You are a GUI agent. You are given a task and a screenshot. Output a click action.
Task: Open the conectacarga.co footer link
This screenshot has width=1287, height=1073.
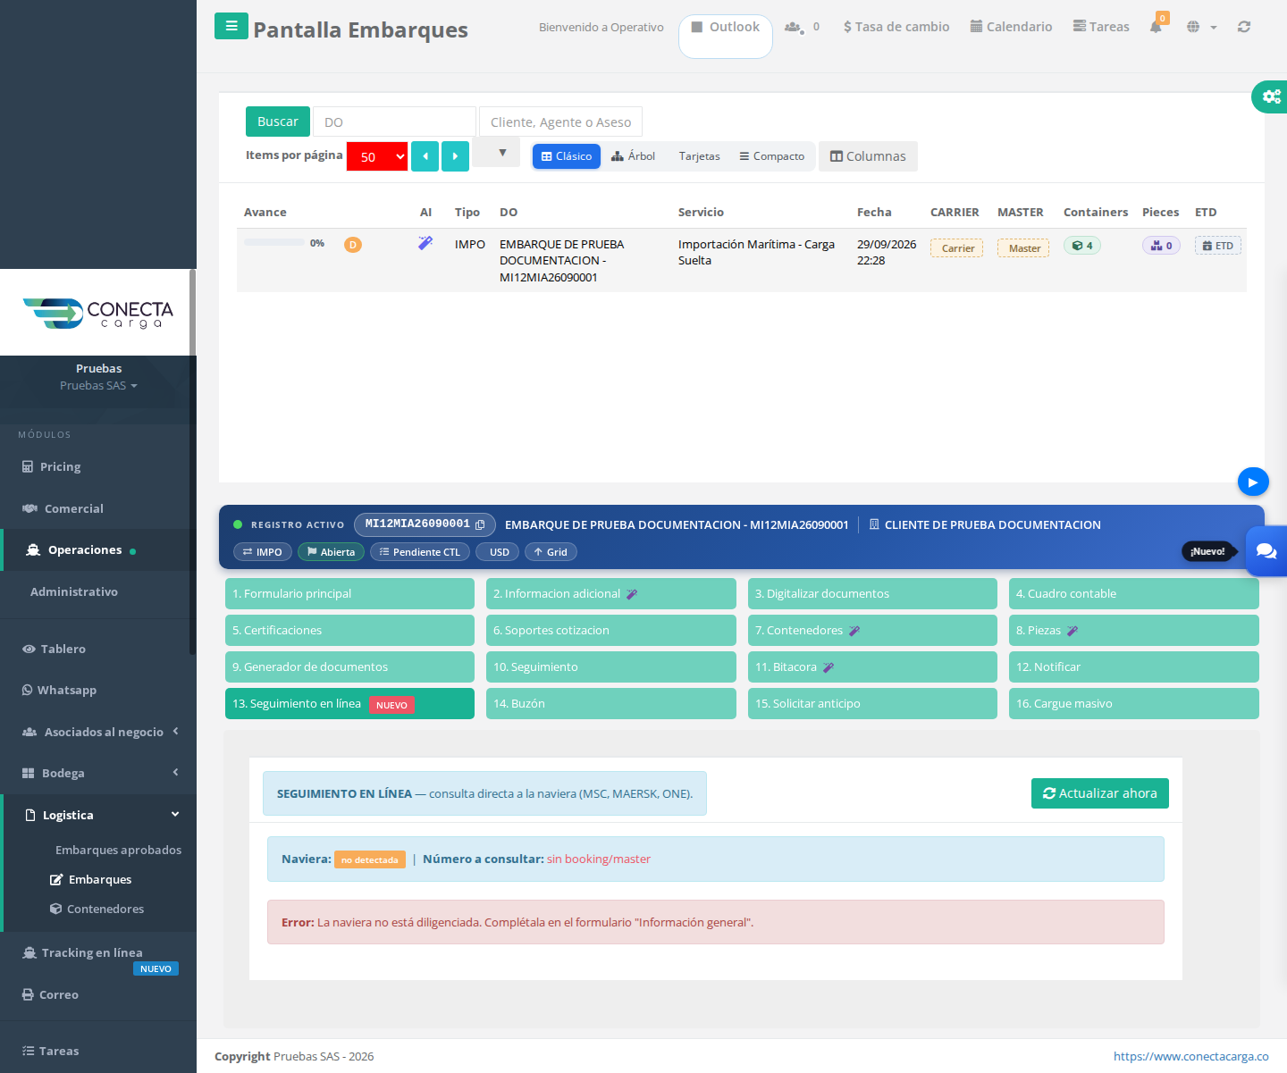[x=1191, y=1056]
